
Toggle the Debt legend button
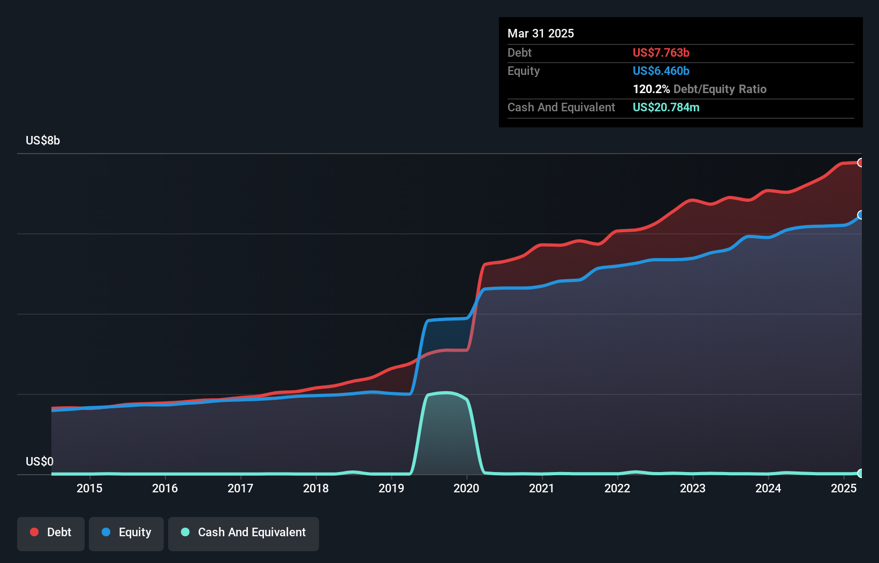click(x=51, y=534)
